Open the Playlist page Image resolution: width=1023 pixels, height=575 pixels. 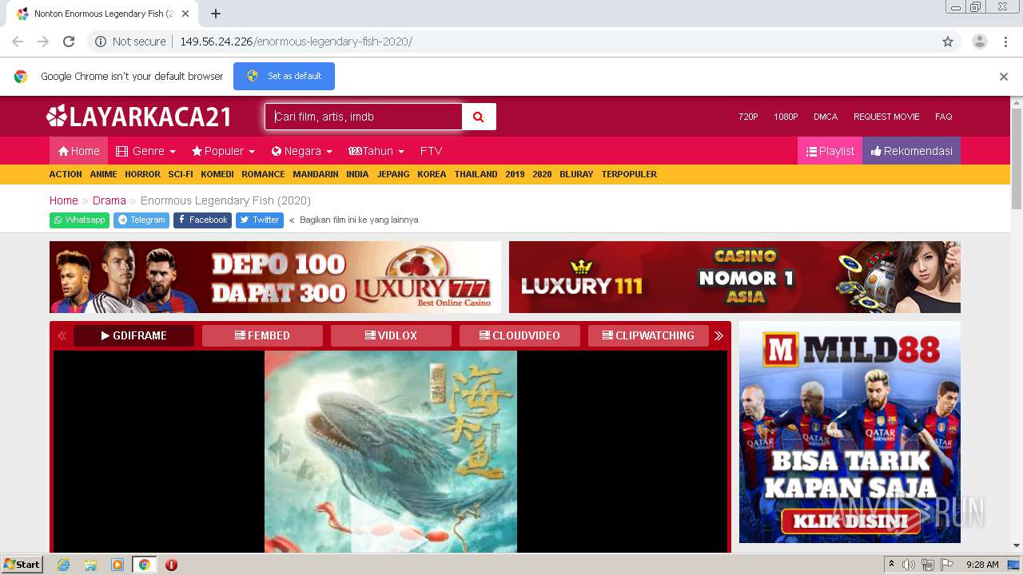(x=830, y=151)
